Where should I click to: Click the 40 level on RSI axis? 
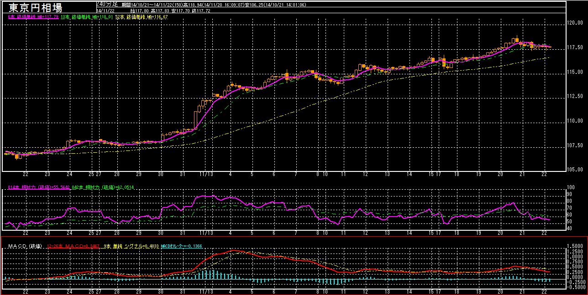click(570, 228)
